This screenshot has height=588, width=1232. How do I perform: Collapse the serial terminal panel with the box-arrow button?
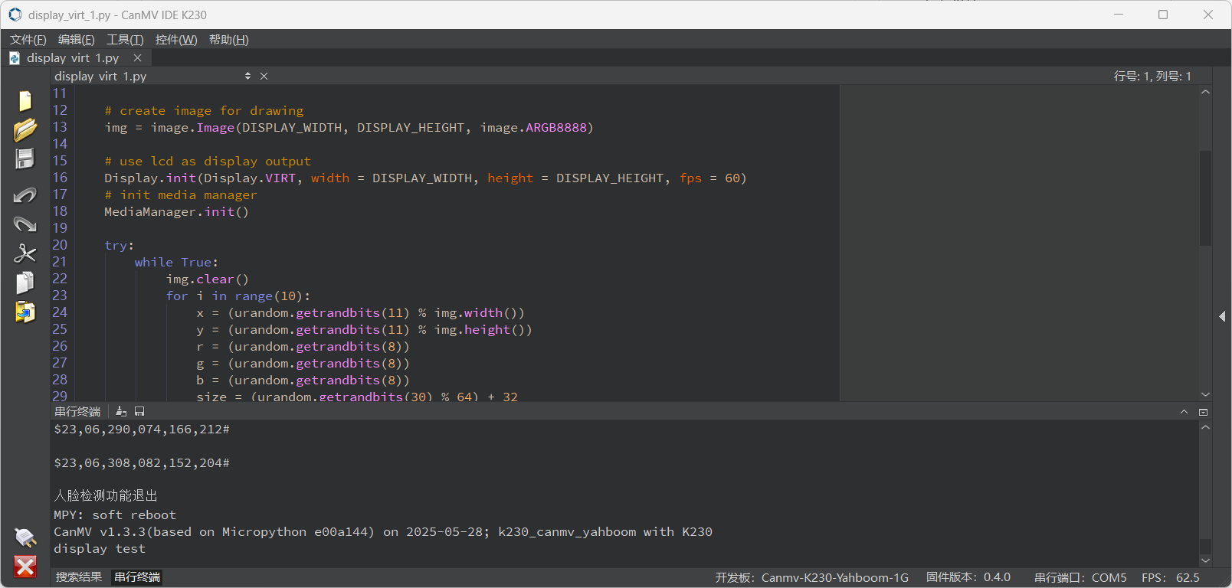click(x=1203, y=412)
